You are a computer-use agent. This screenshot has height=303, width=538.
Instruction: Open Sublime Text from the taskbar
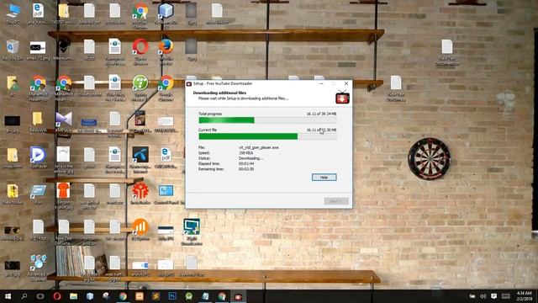[156, 296]
